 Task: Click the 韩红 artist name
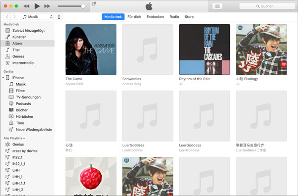pyautogui.click(x=69, y=150)
